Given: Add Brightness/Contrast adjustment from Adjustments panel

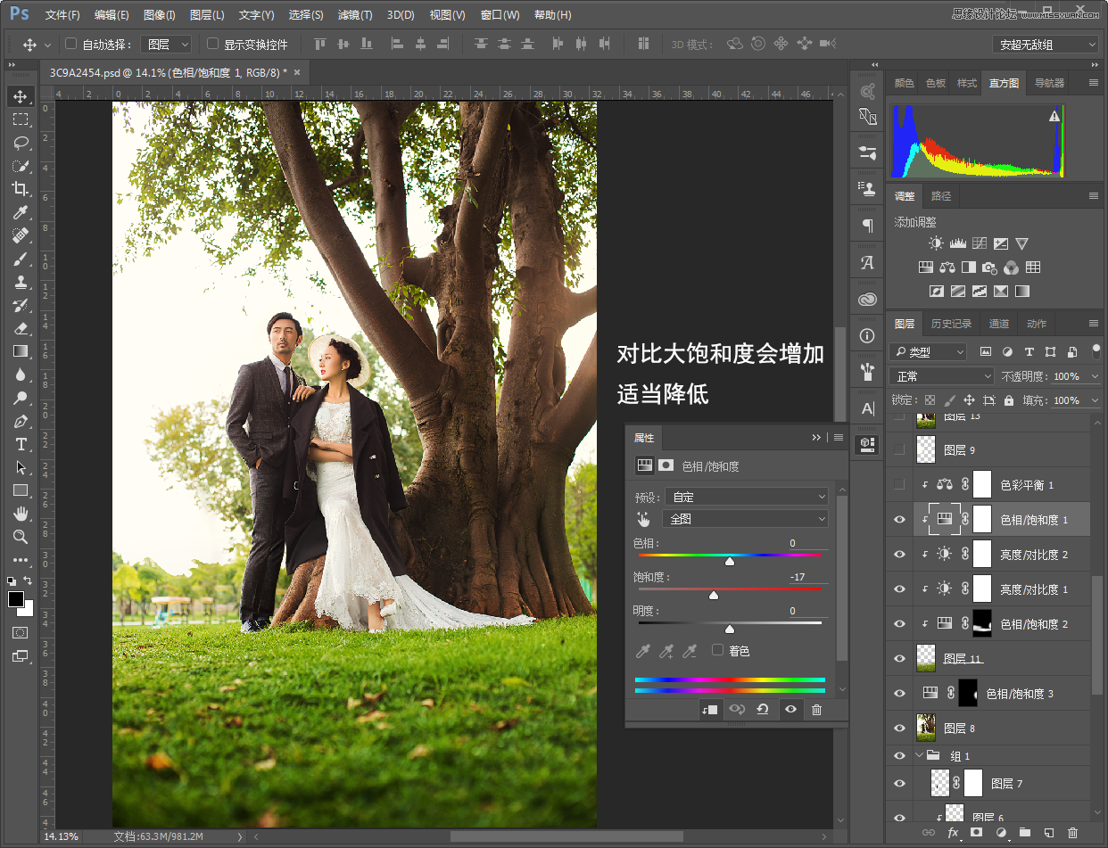Looking at the screenshot, I should (x=935, y=243).
